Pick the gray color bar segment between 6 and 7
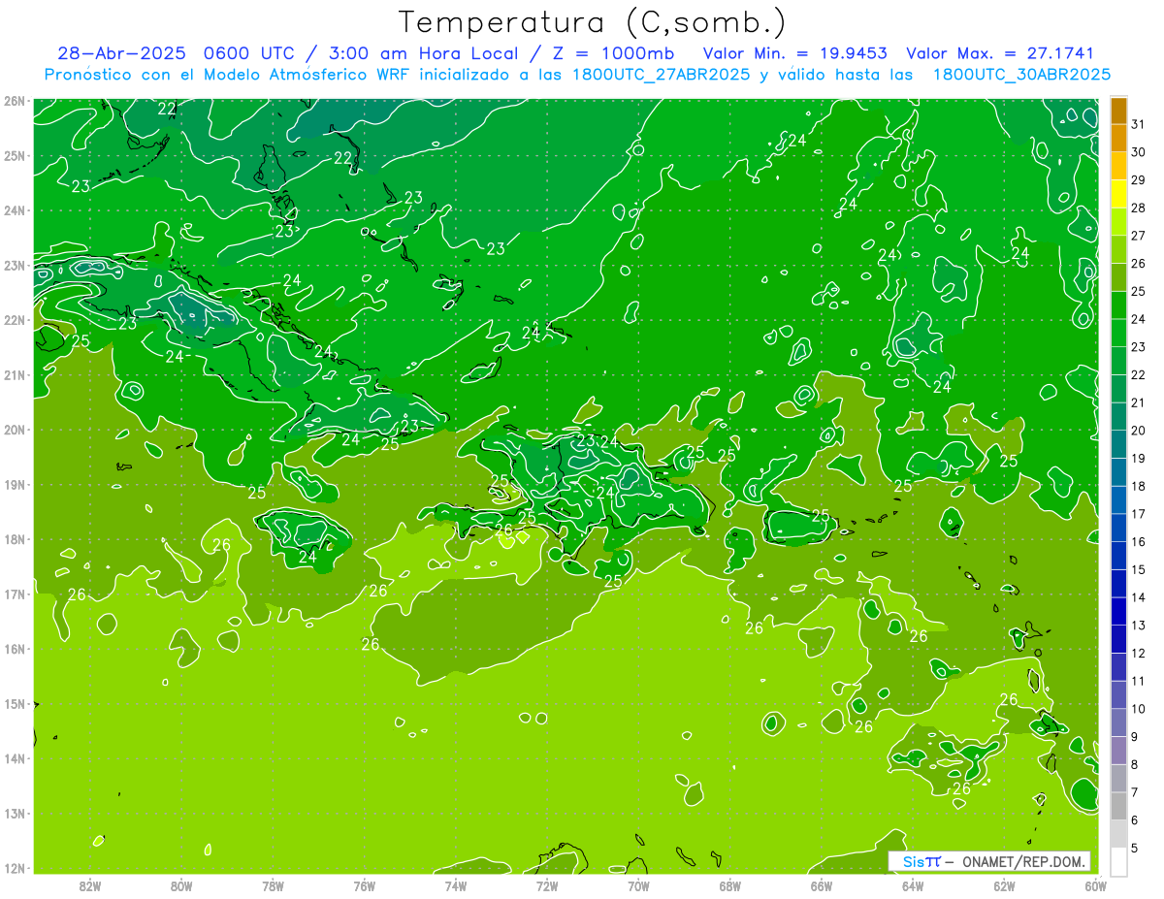Image resolution: width=1164 pixels, height=899 pixels. coord(1119,806)
